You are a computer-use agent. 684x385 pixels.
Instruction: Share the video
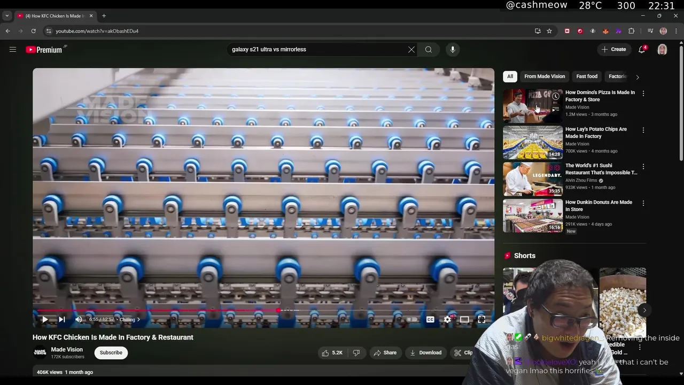coord(385,352)
